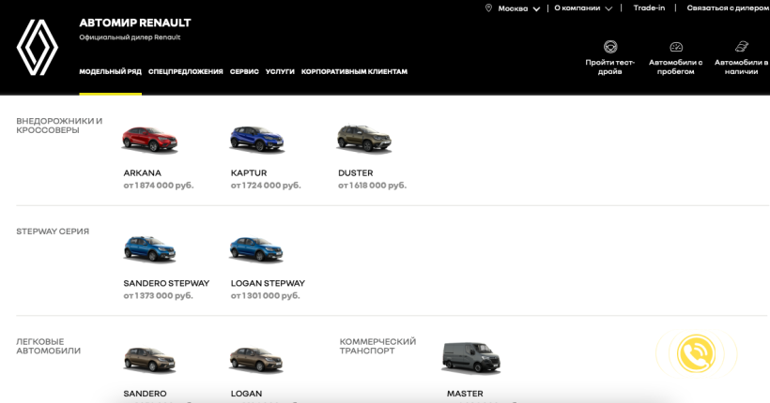
Task: Click the ARKANA model name
Action: tap(143, 173)
